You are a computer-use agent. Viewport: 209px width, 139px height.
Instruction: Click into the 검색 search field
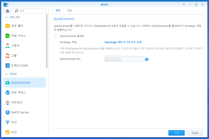click(30, 11)
